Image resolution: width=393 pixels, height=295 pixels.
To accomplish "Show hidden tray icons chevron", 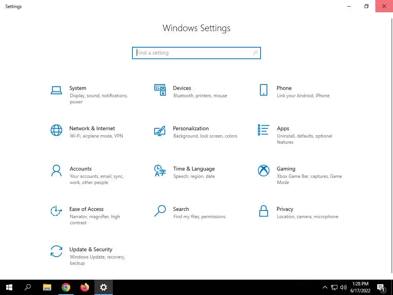I will tap(325, 287).
